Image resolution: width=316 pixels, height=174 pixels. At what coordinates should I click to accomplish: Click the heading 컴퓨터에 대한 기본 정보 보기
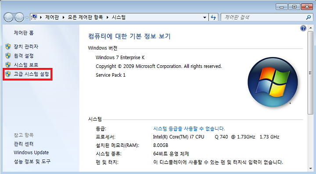tap(129, 36)
